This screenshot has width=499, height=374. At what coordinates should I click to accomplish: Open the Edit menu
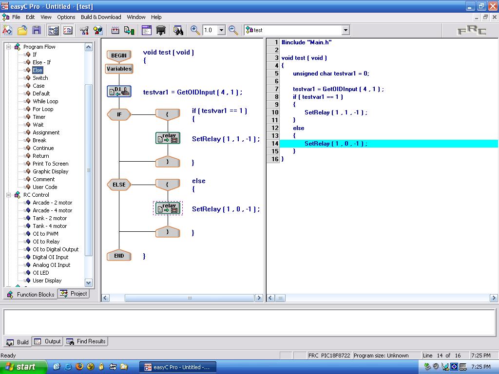coord(30,17)
